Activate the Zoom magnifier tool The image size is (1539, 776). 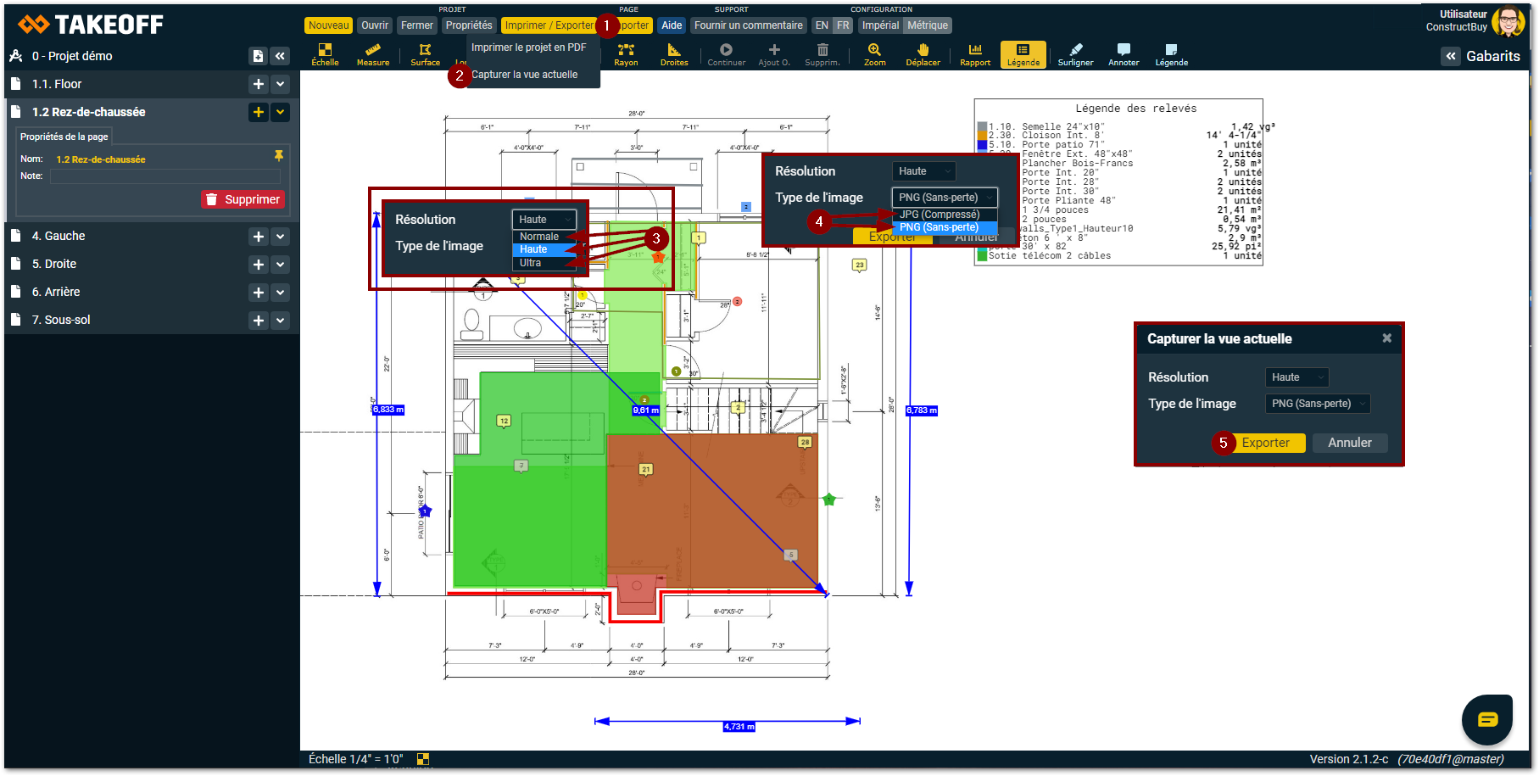(x=874, y=55)
